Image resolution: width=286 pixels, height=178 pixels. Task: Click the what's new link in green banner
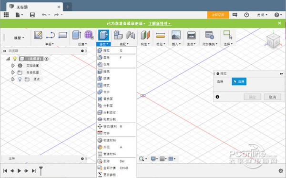click(160, 24)
